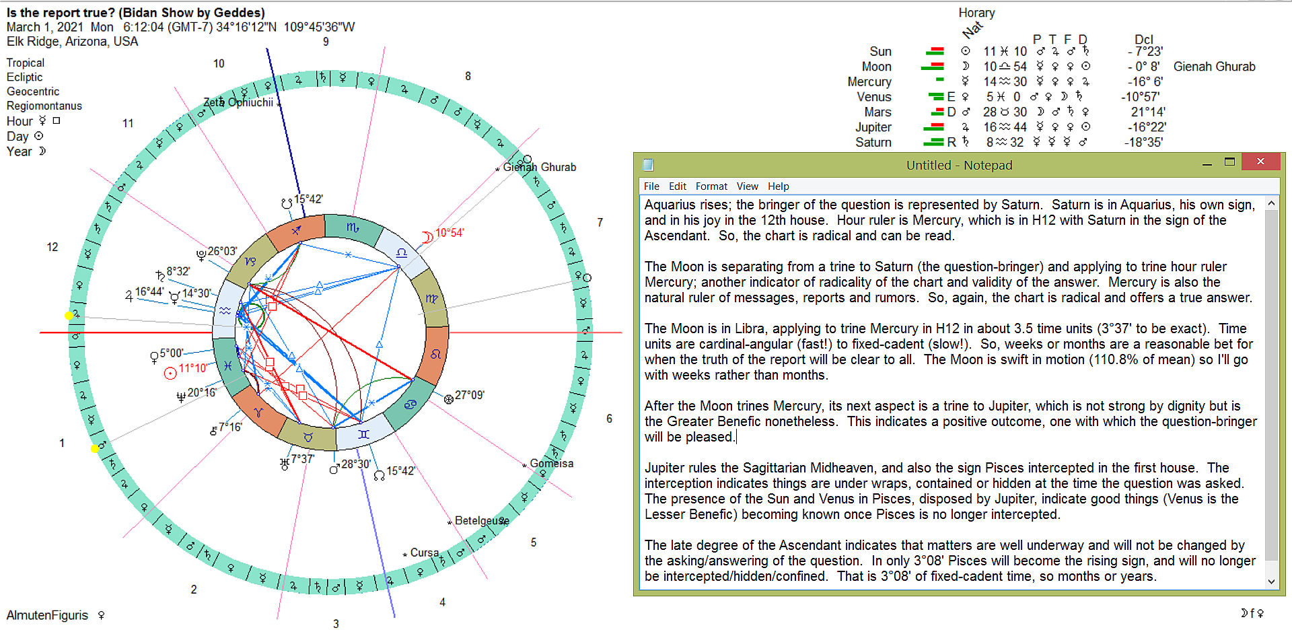Click the Virgo sign on the zodiac wheel
The height and width of the screenshot is (634, 1292).
tap(431, 298)
